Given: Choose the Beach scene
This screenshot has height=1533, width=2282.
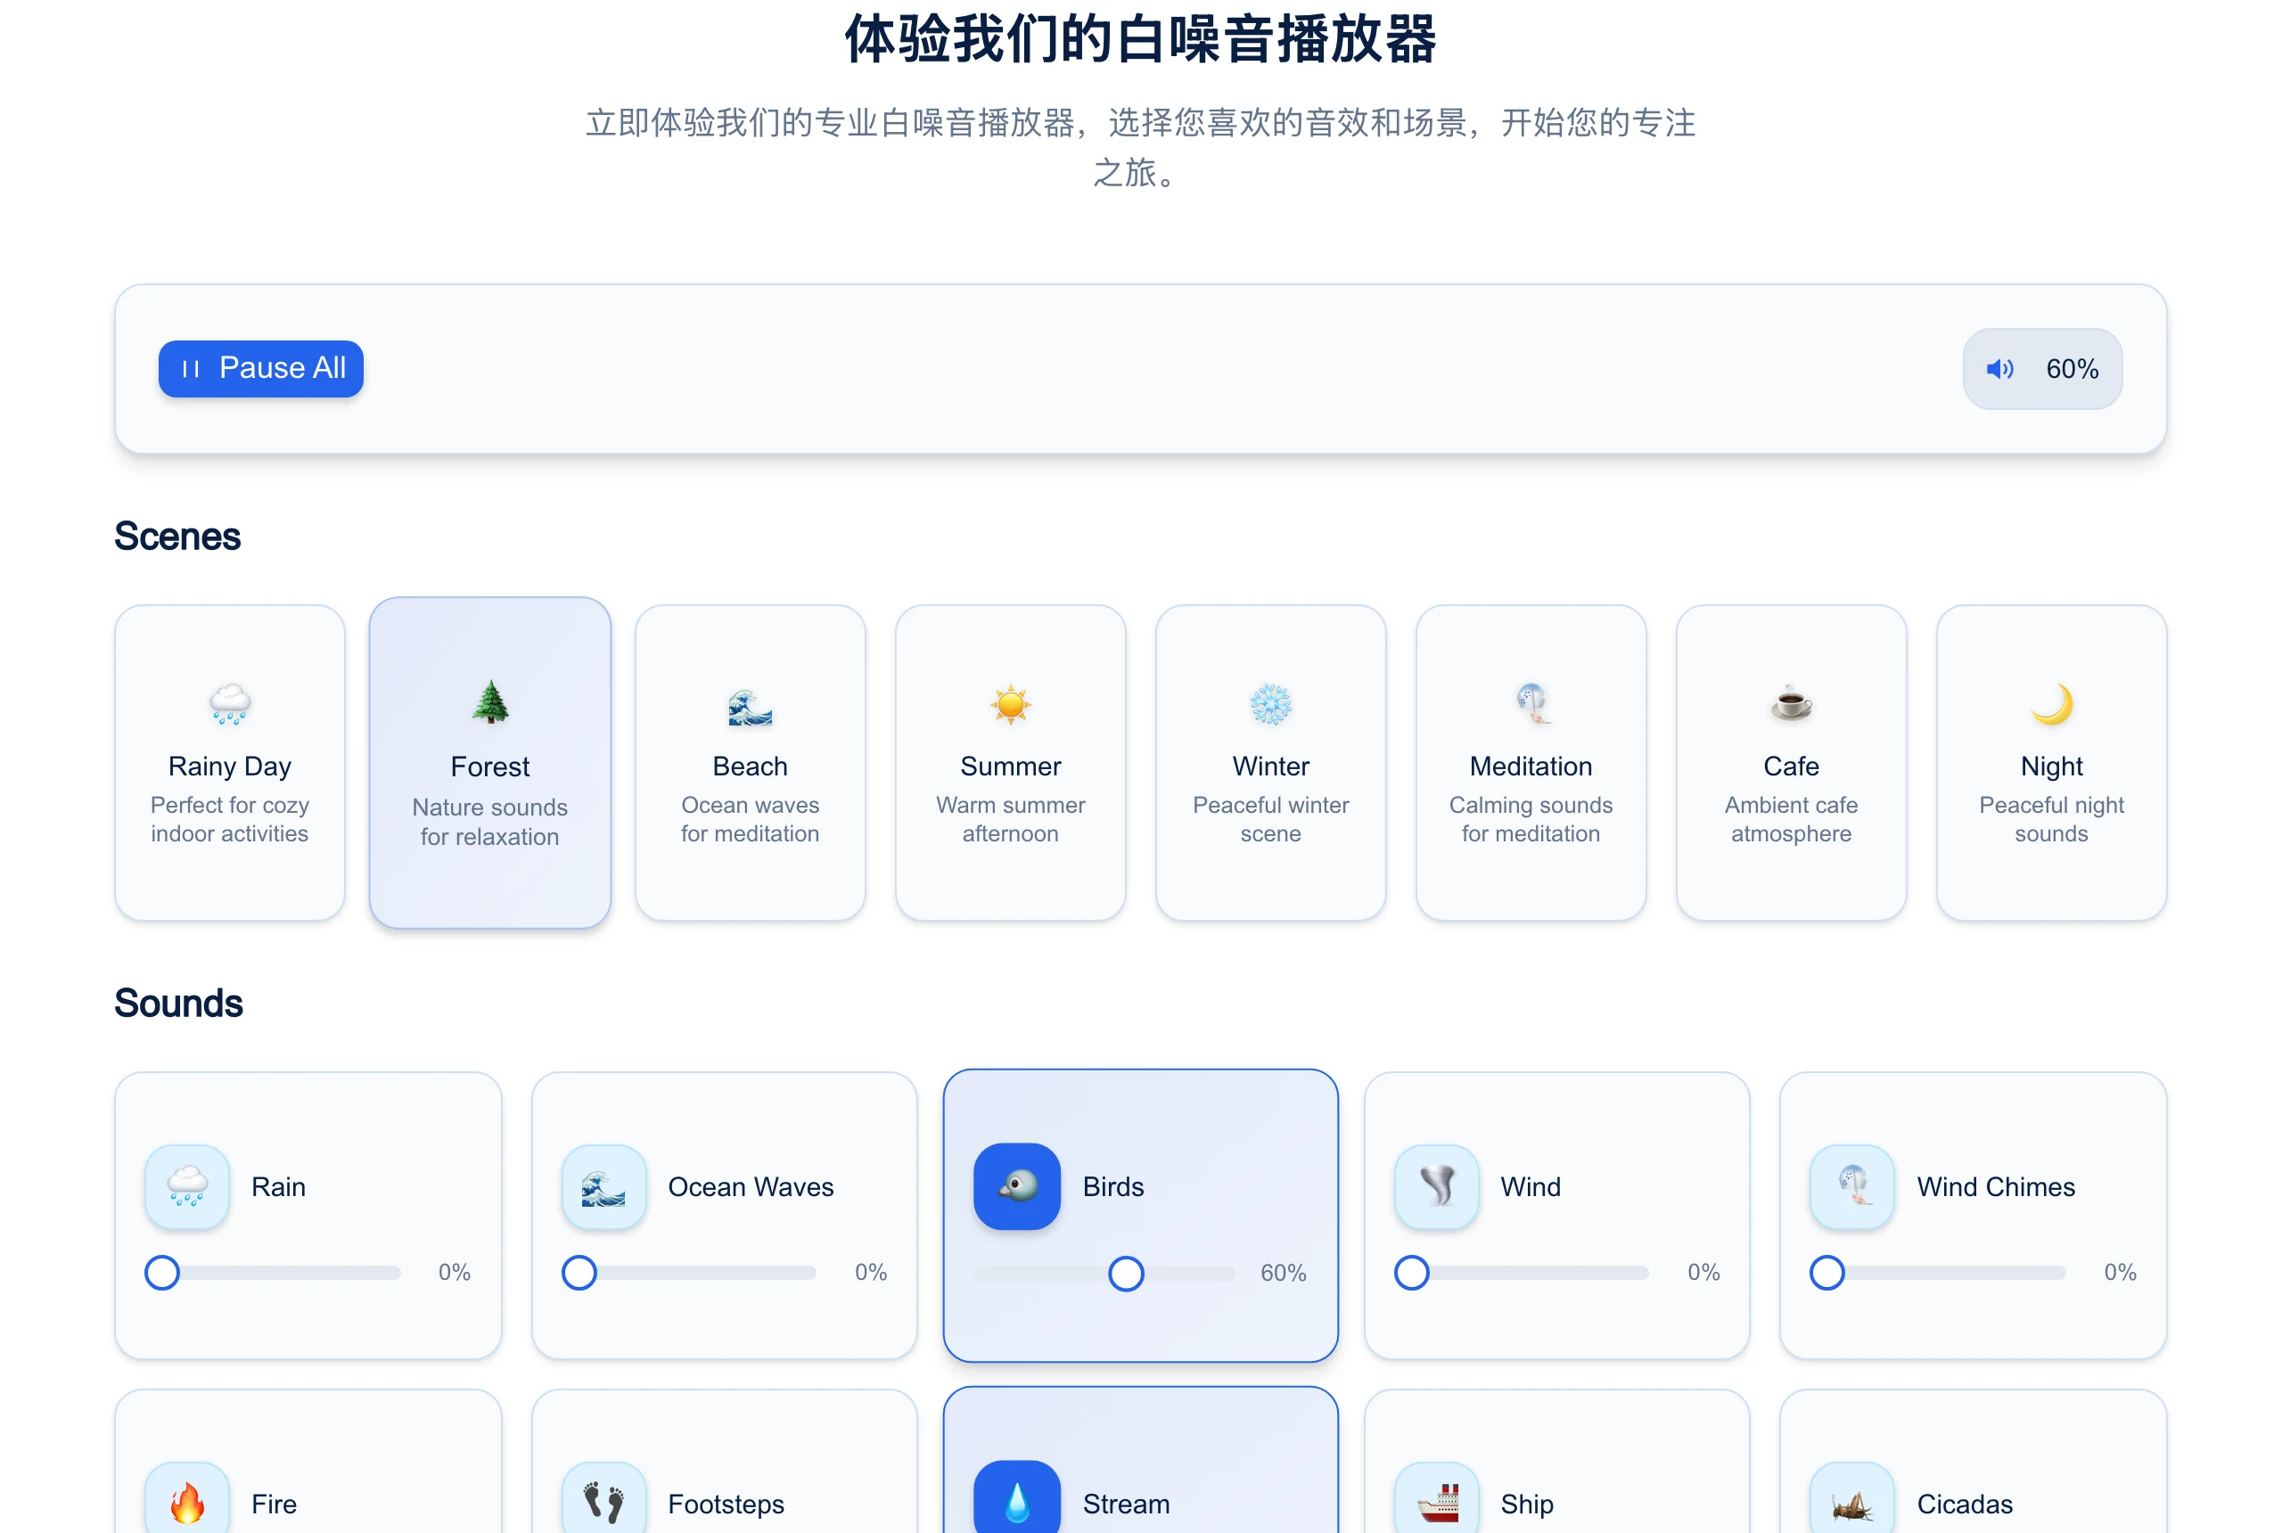Looking at the screenshot, I should coord(750,763).
